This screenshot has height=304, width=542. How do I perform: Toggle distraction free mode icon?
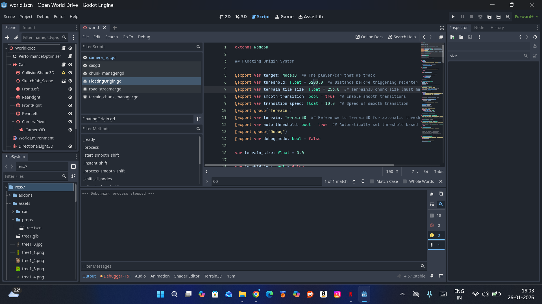coord(442,28)
